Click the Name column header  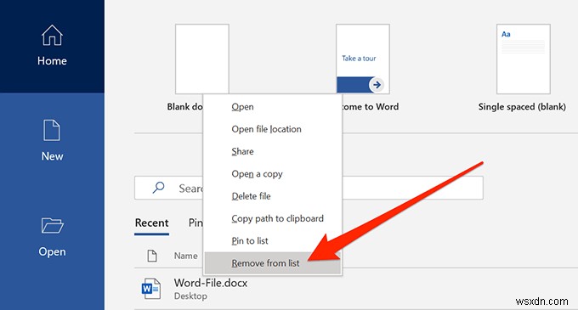pos(186,256)
